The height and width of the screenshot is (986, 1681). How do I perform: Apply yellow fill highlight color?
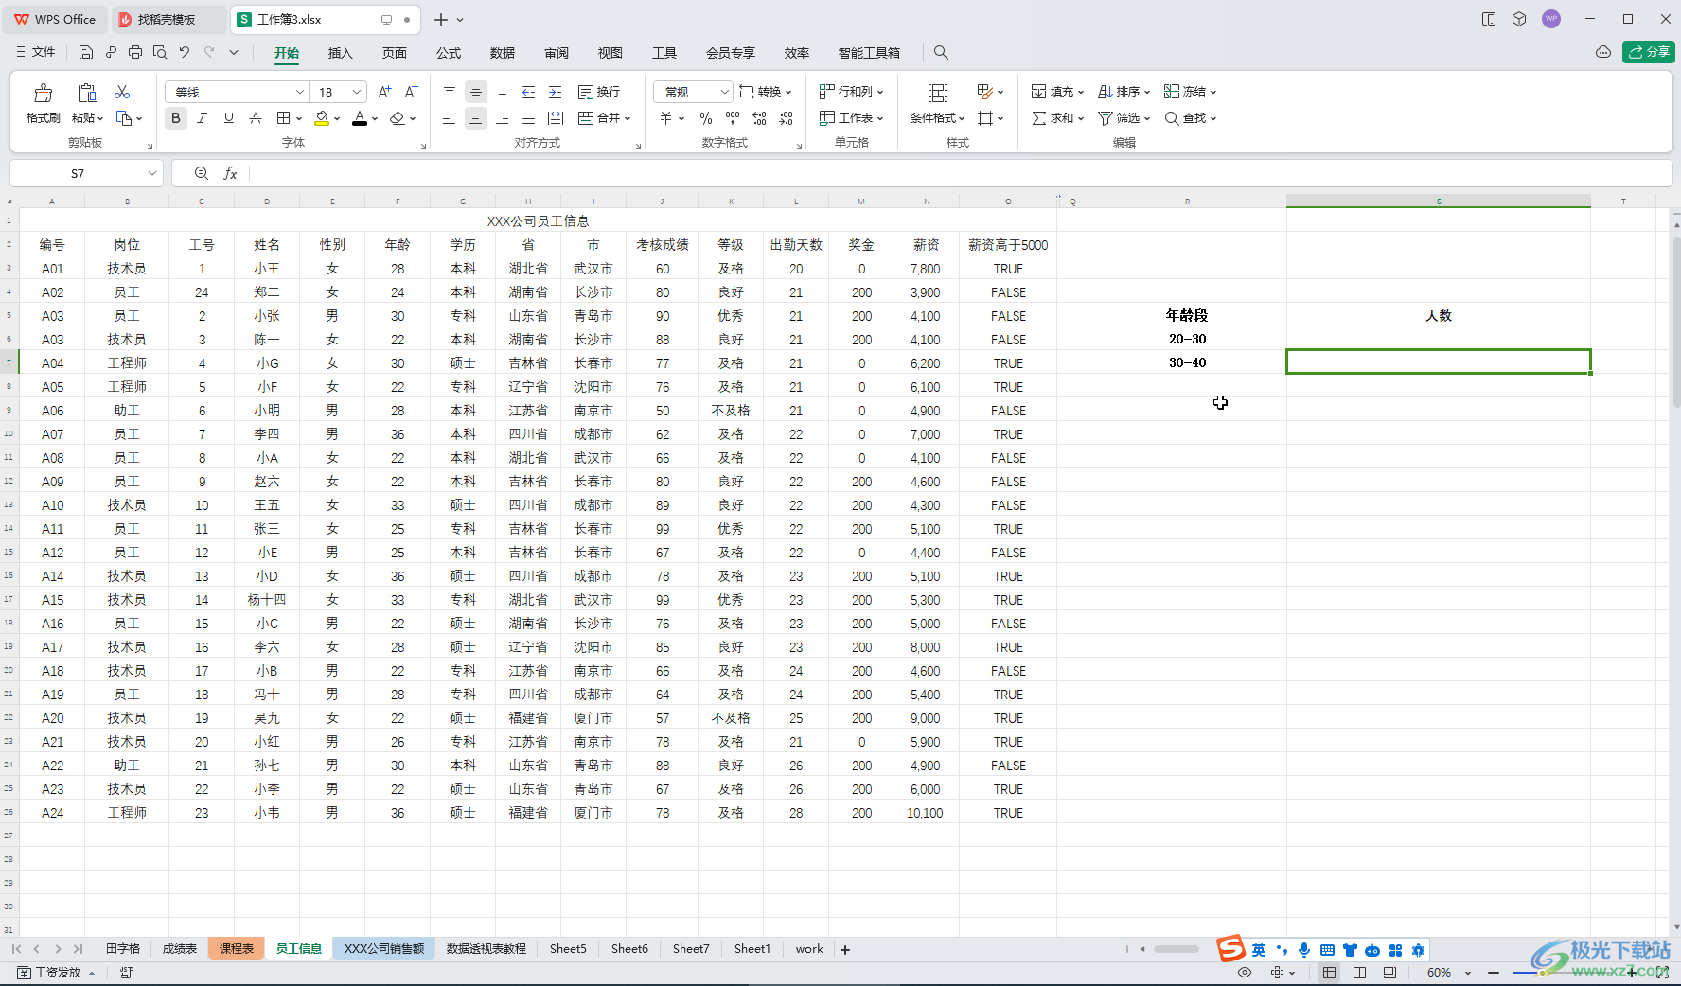pyautogui.click(x=322, y=118)
